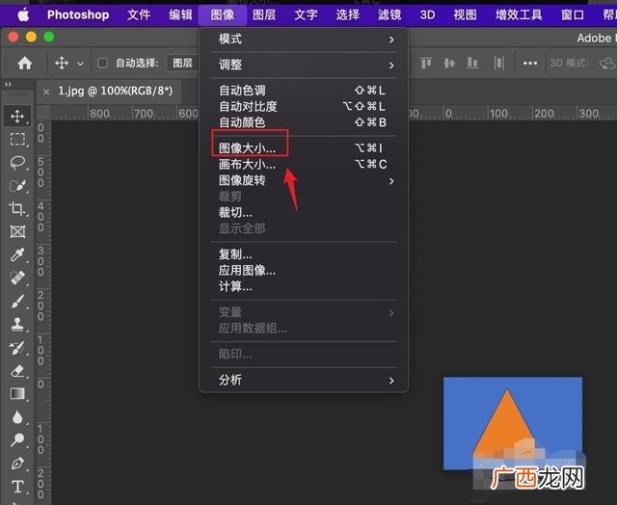Click align vertical centers icon
Image resolution: width=617 pixels, height=505 pixels.
(x=449, y=63)
